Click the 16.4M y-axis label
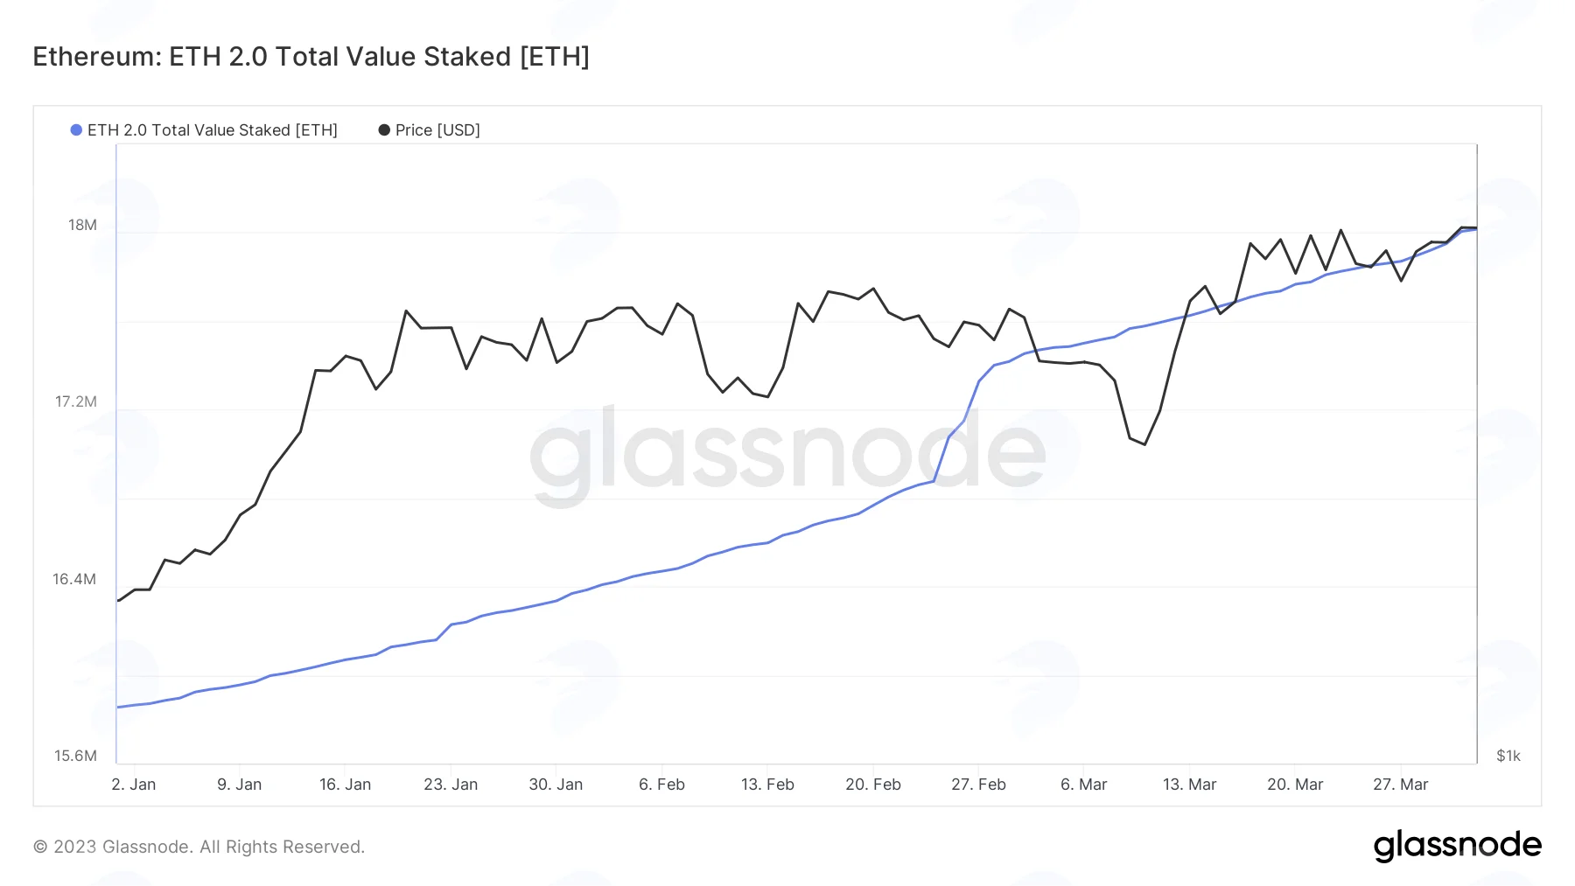 pos(74,579)
